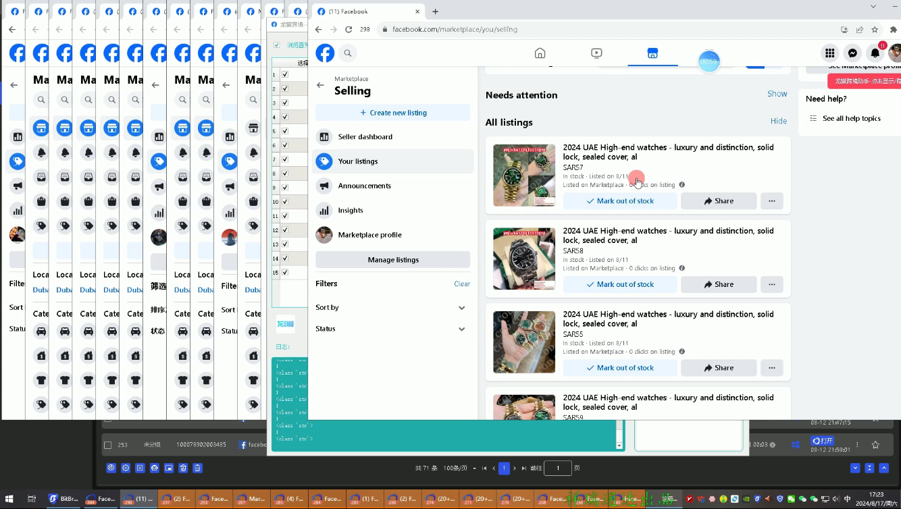Click the Marketplace storefront icon in the navbar
Viewport: 901px width, 509px height.
652,53
